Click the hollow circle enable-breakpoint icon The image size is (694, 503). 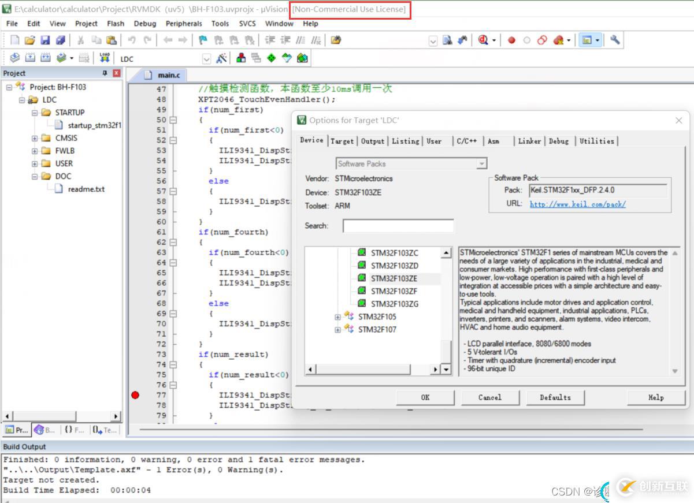click(x=526, y=40)
